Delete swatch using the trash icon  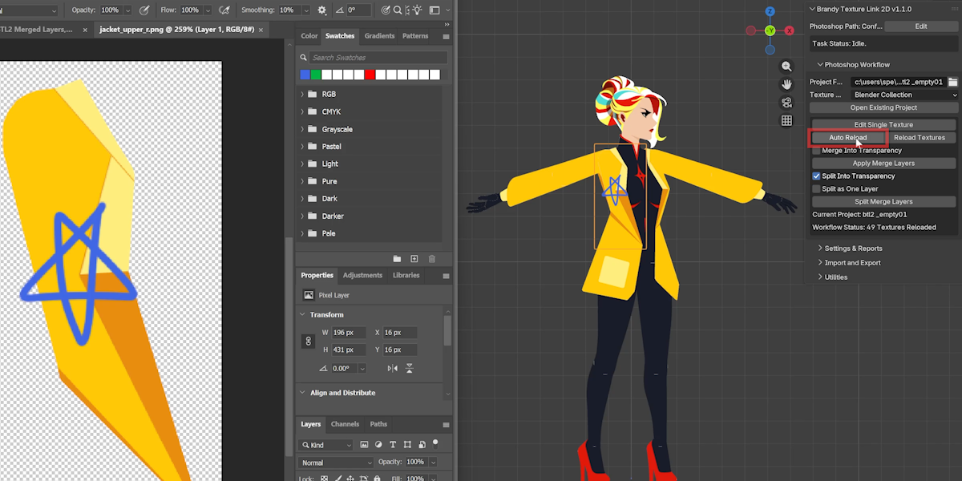pyautogui.click(x=432, y=259)
